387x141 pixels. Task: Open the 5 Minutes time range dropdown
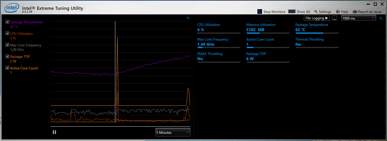pos(173,132)
